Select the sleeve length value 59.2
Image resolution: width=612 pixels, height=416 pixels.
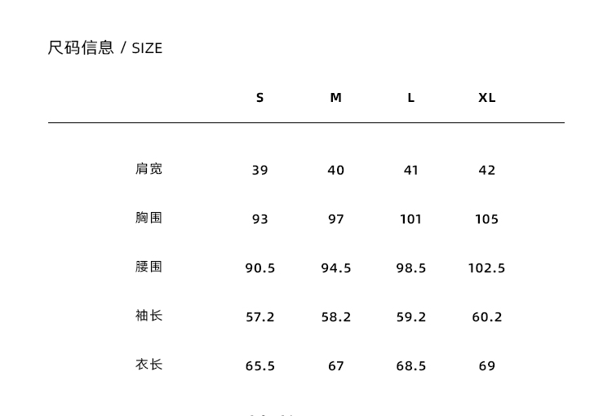(411, 317)
